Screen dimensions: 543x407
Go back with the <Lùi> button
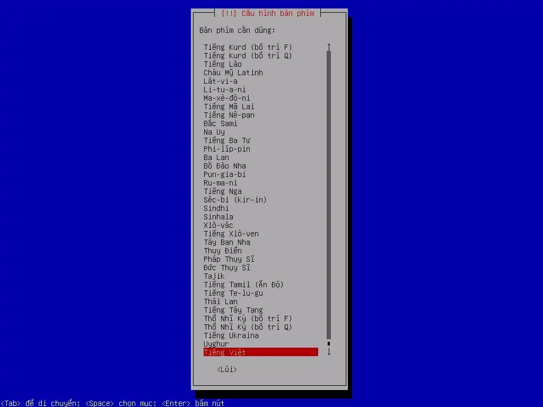coord(227,369)
